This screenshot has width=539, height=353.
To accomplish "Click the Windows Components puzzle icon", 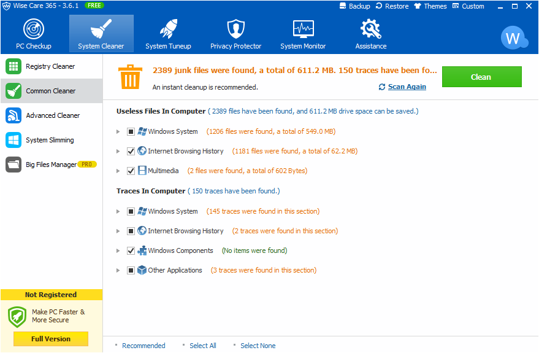I will click(x=142, y=250).
